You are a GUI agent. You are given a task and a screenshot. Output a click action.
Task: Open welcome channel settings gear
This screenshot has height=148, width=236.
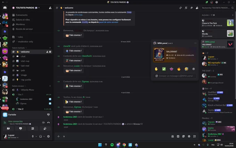(50, 52)
